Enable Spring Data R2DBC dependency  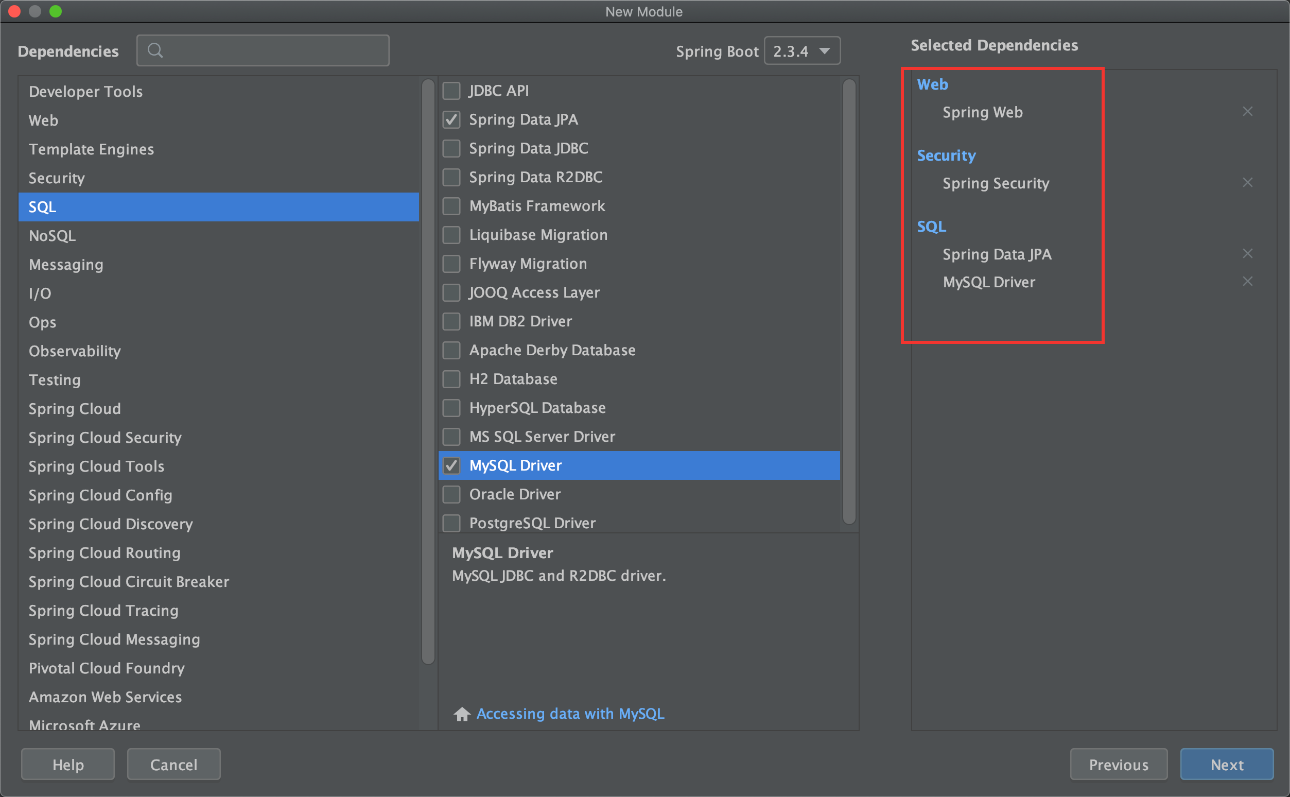coord(451,177)
